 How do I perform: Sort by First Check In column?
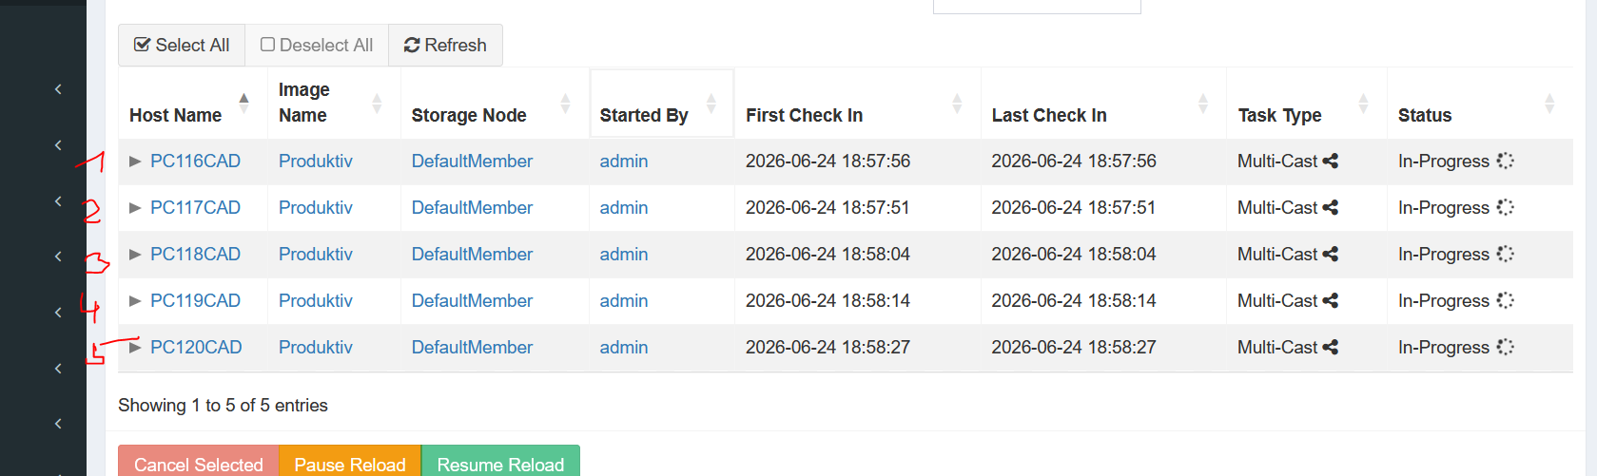pos(858,103)
